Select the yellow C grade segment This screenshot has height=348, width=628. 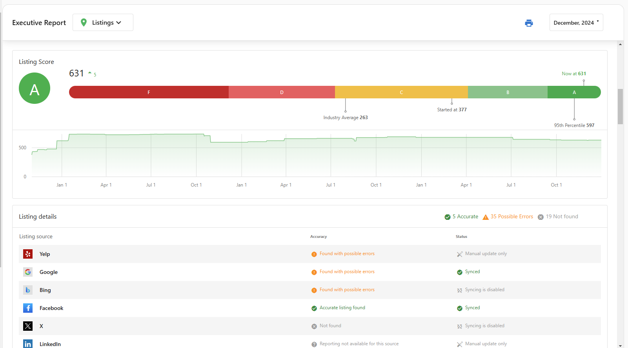[x=401, y=92]
